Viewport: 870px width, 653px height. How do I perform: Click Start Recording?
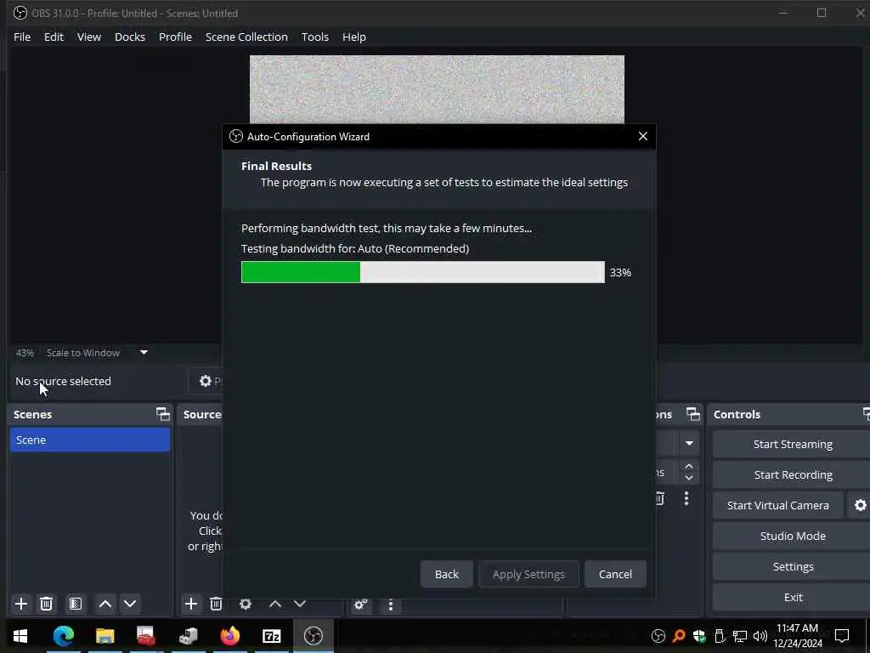793,474
